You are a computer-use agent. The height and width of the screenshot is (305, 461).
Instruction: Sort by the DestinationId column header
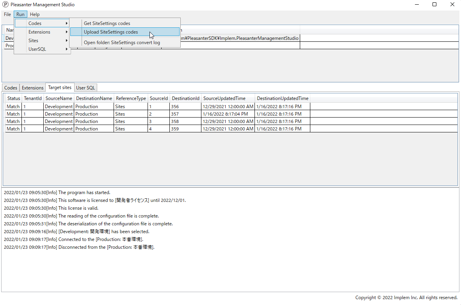point(185,98)
